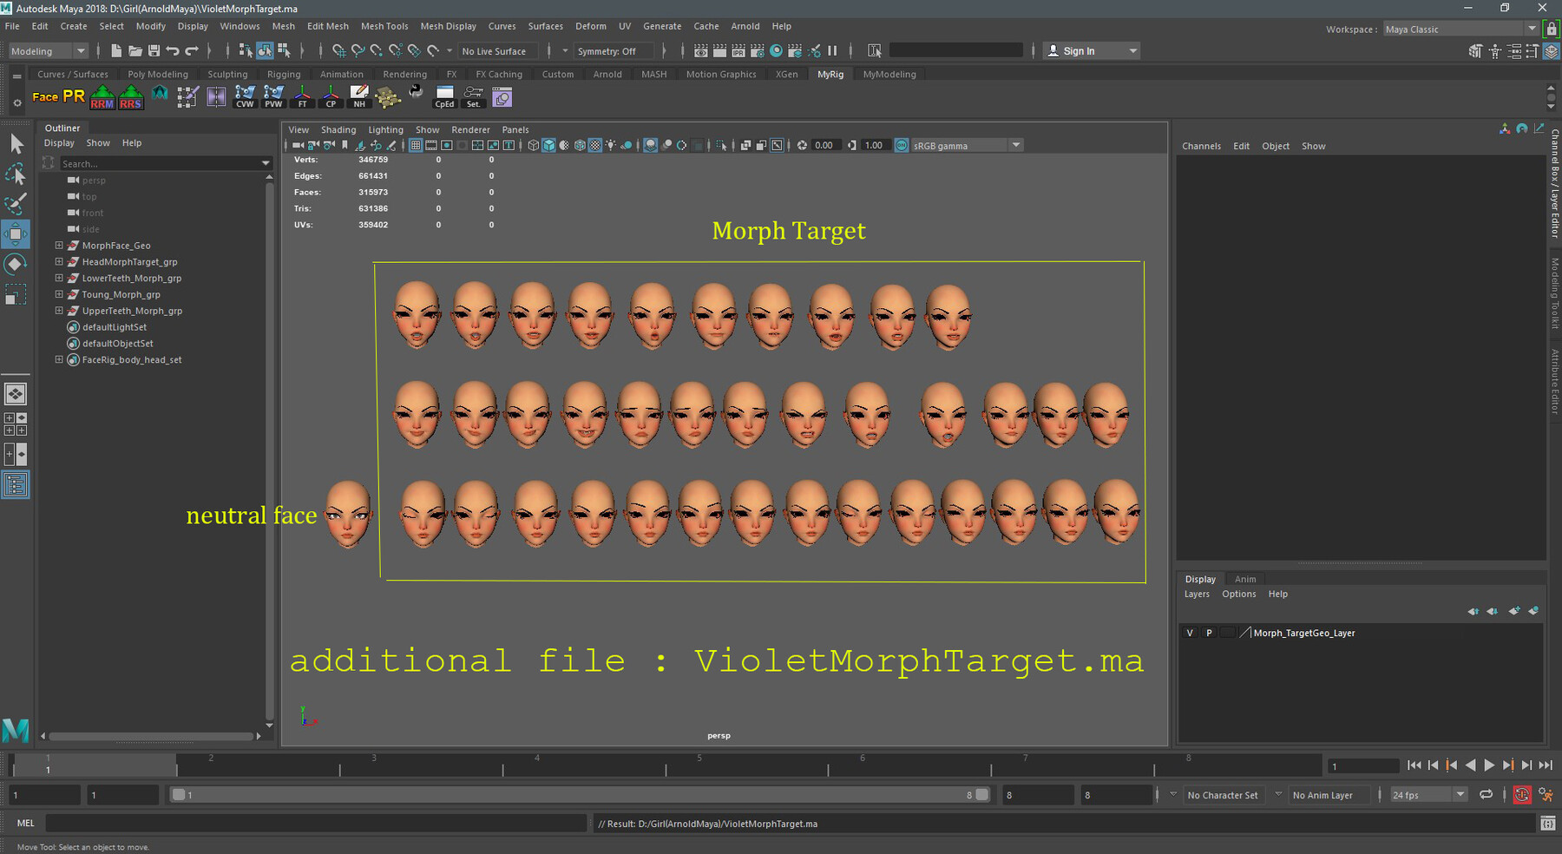Select the Rotate tool in toolbox
Viewport: 1562px width, 854px height.
16,264
